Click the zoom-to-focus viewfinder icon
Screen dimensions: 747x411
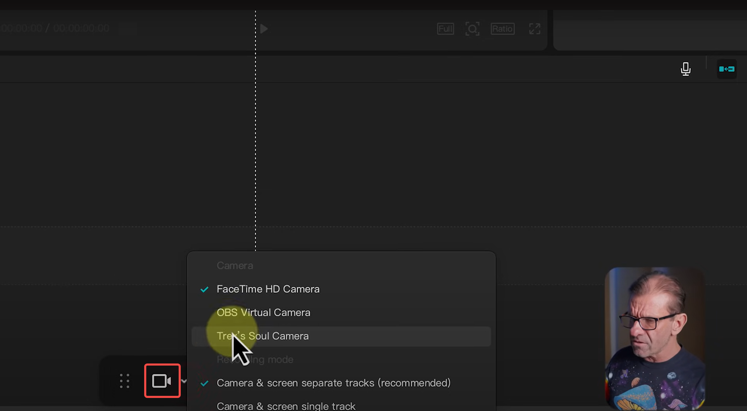coord(472,29)
